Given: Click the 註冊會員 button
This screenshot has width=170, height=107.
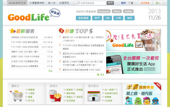Looking at the screenshot, I should pyautogui.click(x=145, y=3).
